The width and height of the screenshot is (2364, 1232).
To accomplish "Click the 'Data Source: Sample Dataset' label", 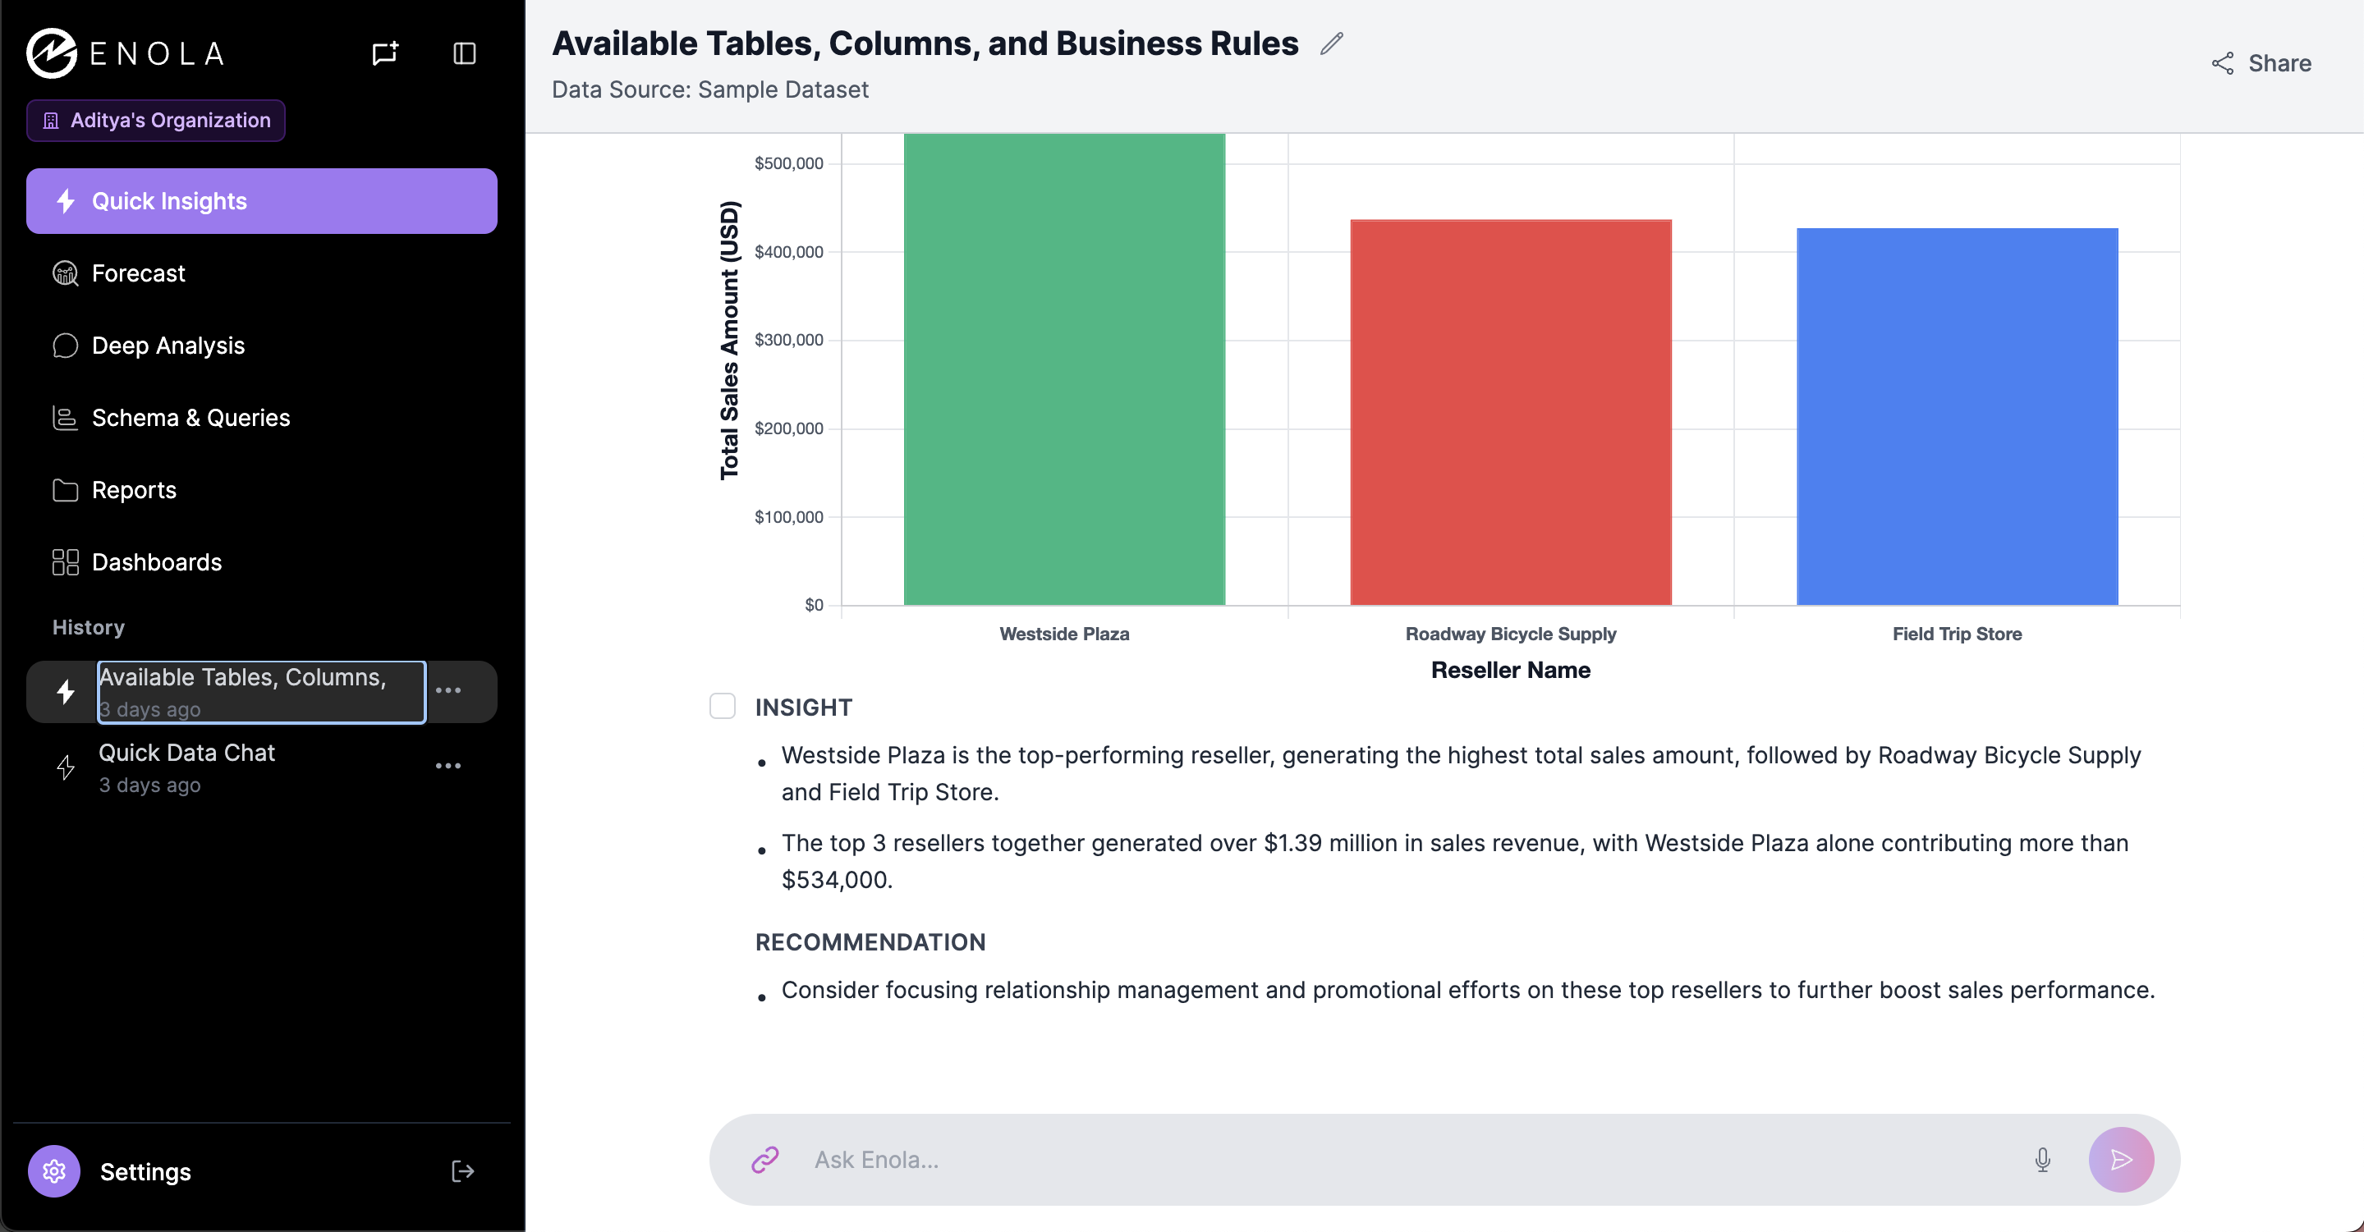I will pyautogui.click(x=709, y=90).
